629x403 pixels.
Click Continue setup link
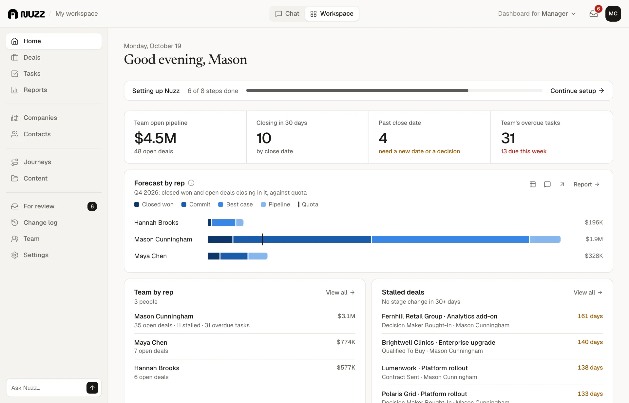point(577,91)
